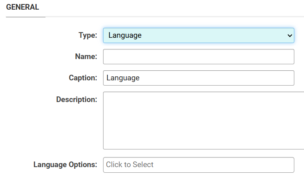304x184 pixels.
Task: Activate the highlighted Type combo box
Action: (x=199, y=35)
